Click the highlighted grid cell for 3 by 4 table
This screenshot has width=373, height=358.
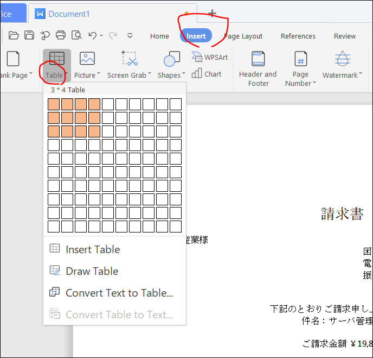click(x=94, y=131)
